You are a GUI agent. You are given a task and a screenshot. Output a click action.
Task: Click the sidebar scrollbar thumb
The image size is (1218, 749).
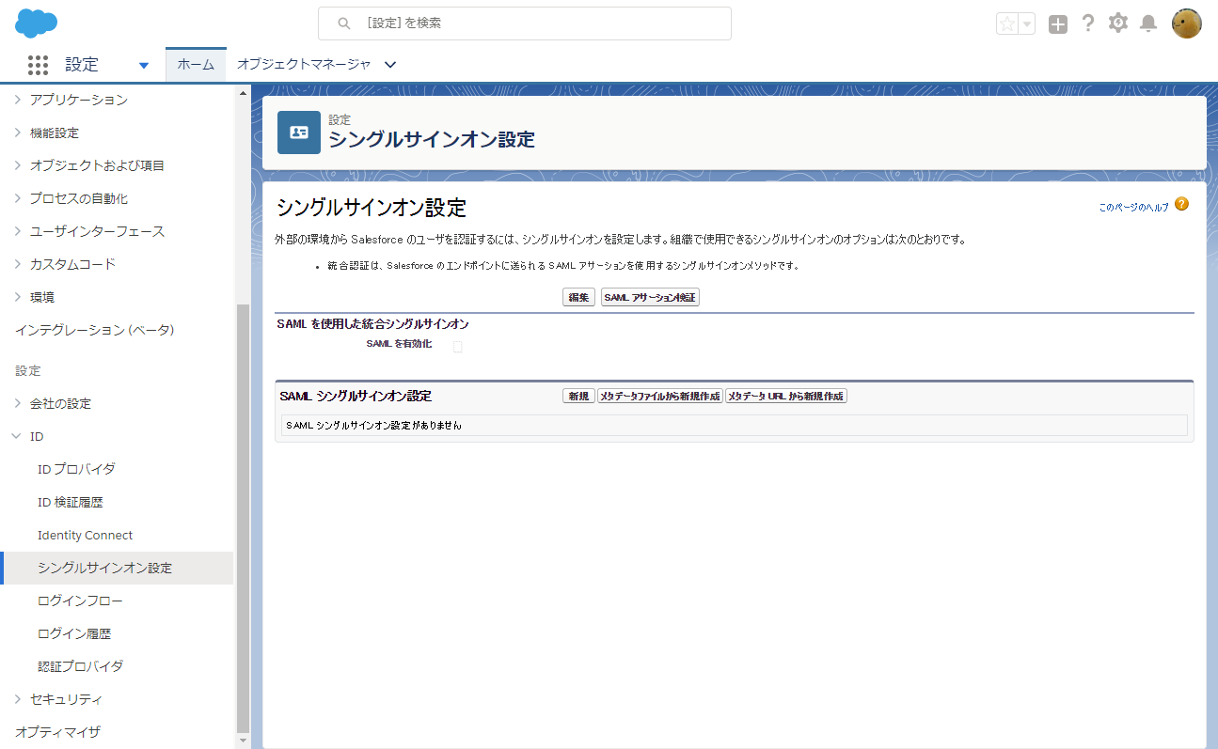click(x=244, y=518)
